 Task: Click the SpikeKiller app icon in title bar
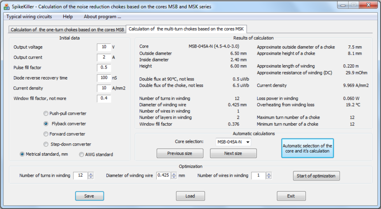coord(7,7)
